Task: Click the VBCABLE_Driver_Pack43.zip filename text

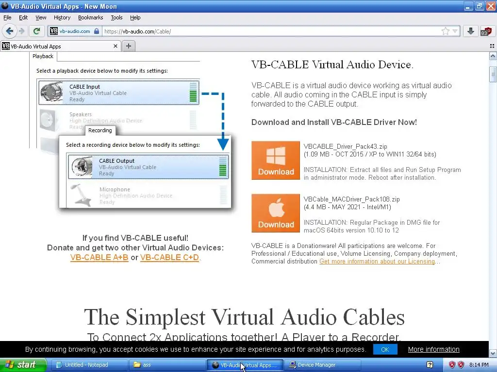Action: click(346, 146)
